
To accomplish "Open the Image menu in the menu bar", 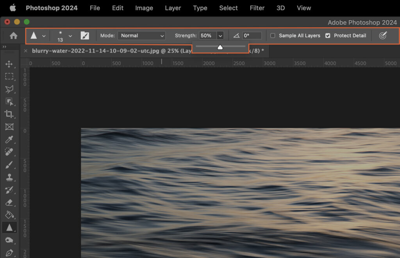I will 144,8.
